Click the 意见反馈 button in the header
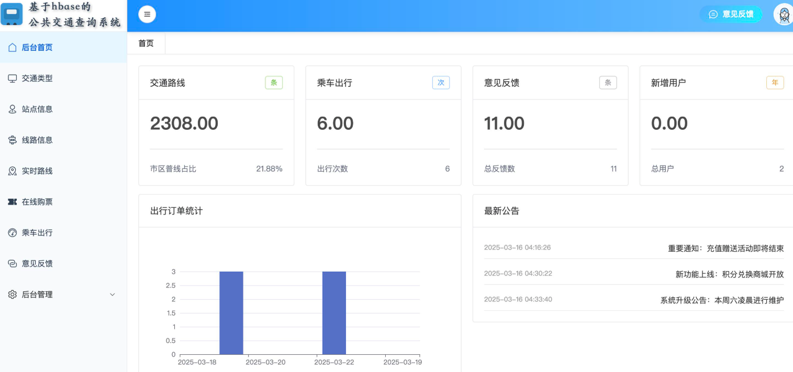 click(x=731, y=14)
